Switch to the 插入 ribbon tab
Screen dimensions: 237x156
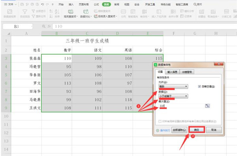[71, 4]
